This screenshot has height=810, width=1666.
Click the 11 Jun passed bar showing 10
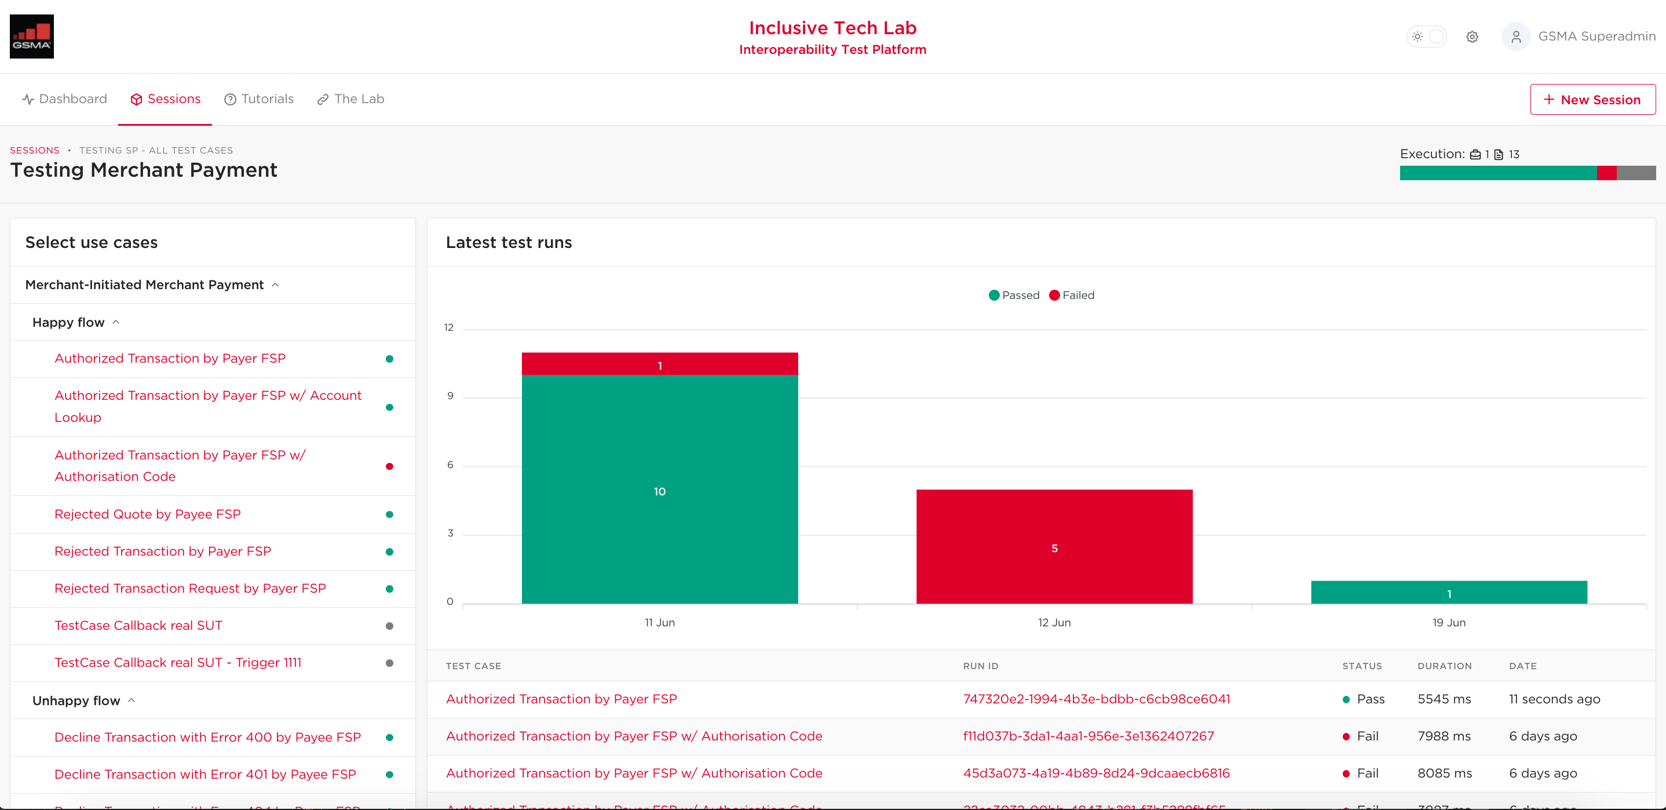660,490
